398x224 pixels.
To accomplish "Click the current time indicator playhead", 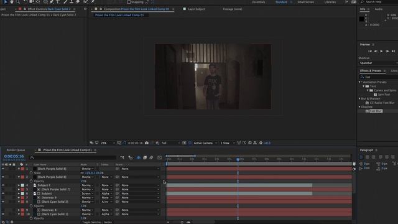I will pyautogui.click(x=238, y=159).
